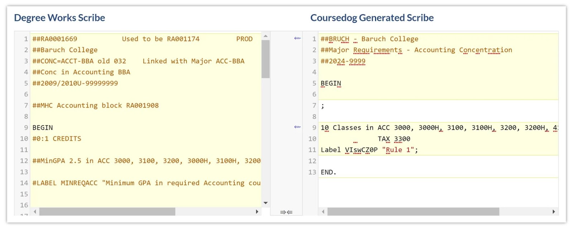Click the '#0:1 CREDITS' line
This screenshot has height=227, width=573.
(x=57, y=138)
